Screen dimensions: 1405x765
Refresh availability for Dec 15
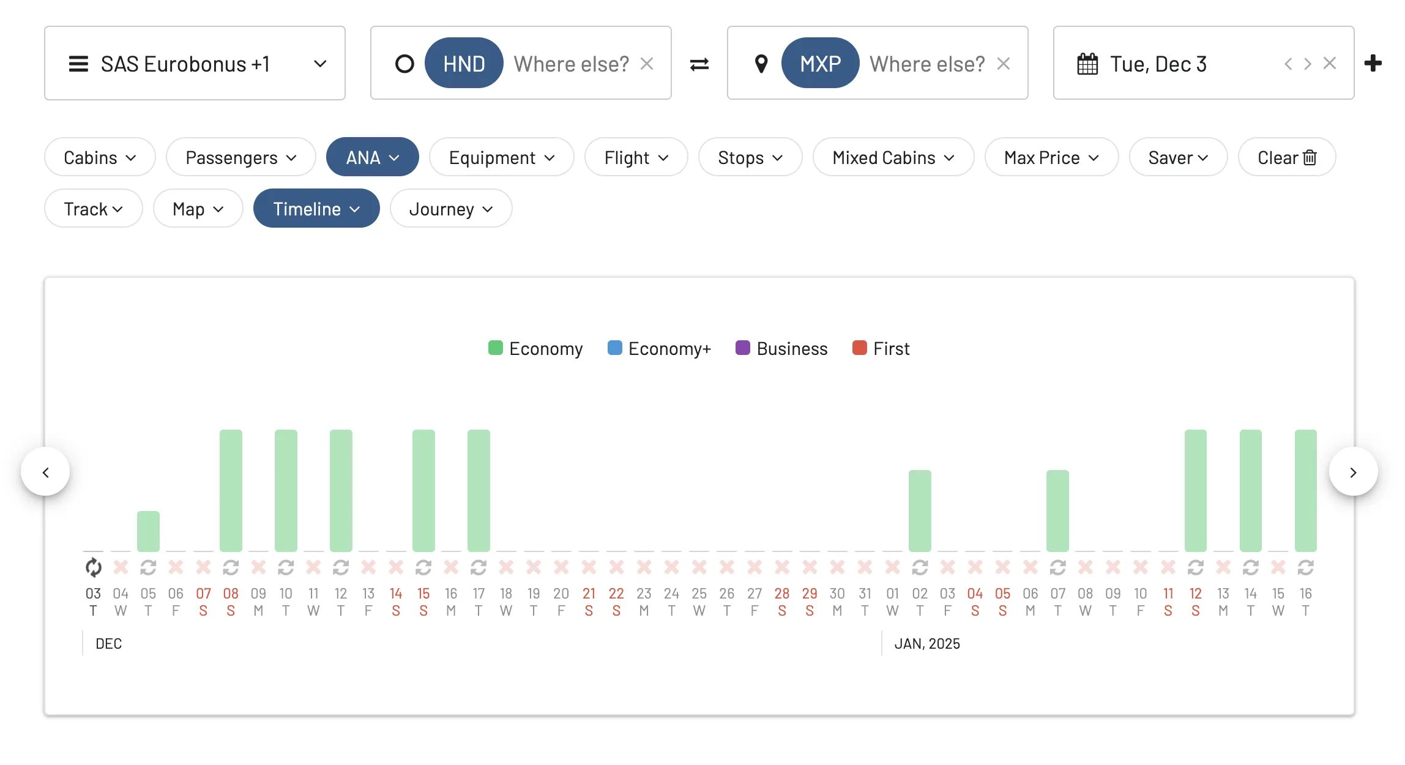[x=423, y=567]
